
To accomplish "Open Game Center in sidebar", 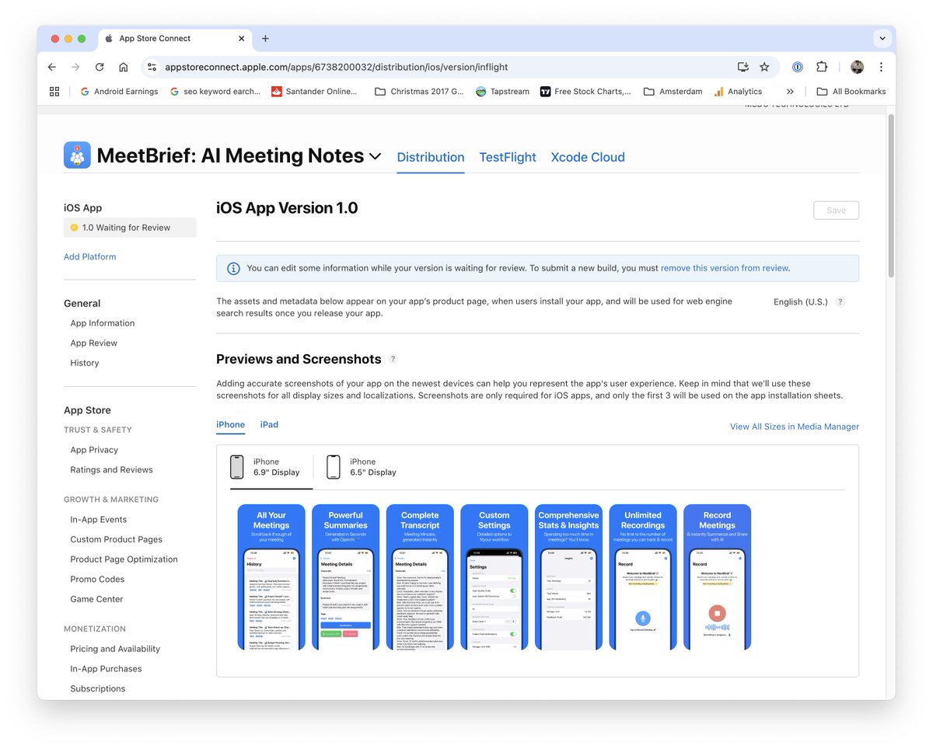I will tap(96, 599).
